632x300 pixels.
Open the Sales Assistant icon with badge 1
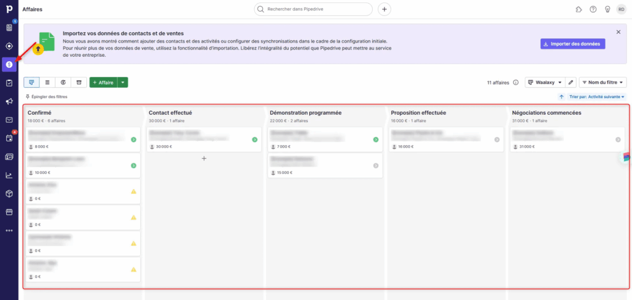pyautogui.click(x=9, y=27)
